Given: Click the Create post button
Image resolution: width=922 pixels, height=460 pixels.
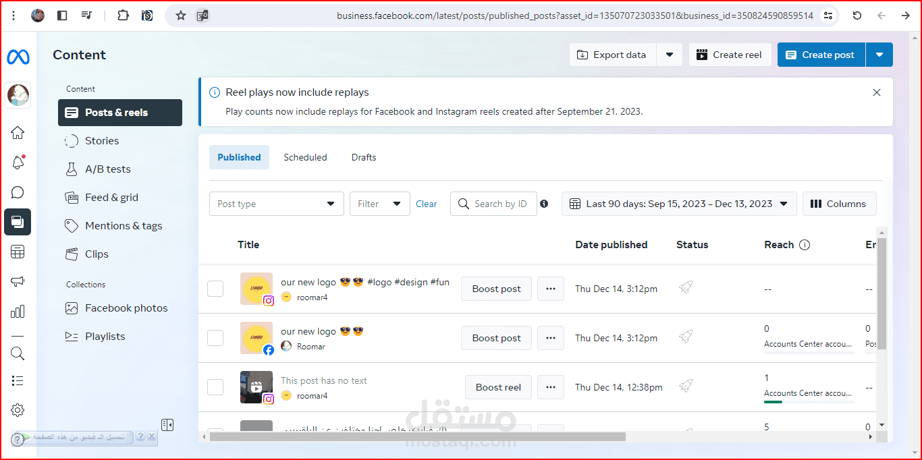Looking at the screenshot, I should coord(821,55).
